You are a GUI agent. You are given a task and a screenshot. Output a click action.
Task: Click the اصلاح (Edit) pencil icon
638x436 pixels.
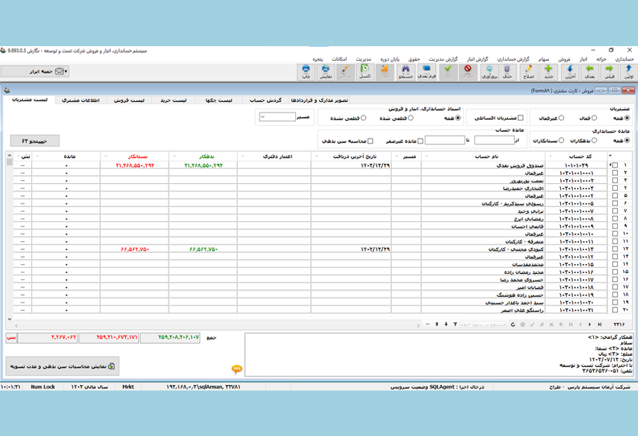pyautogui.click(x=528, y=72)
